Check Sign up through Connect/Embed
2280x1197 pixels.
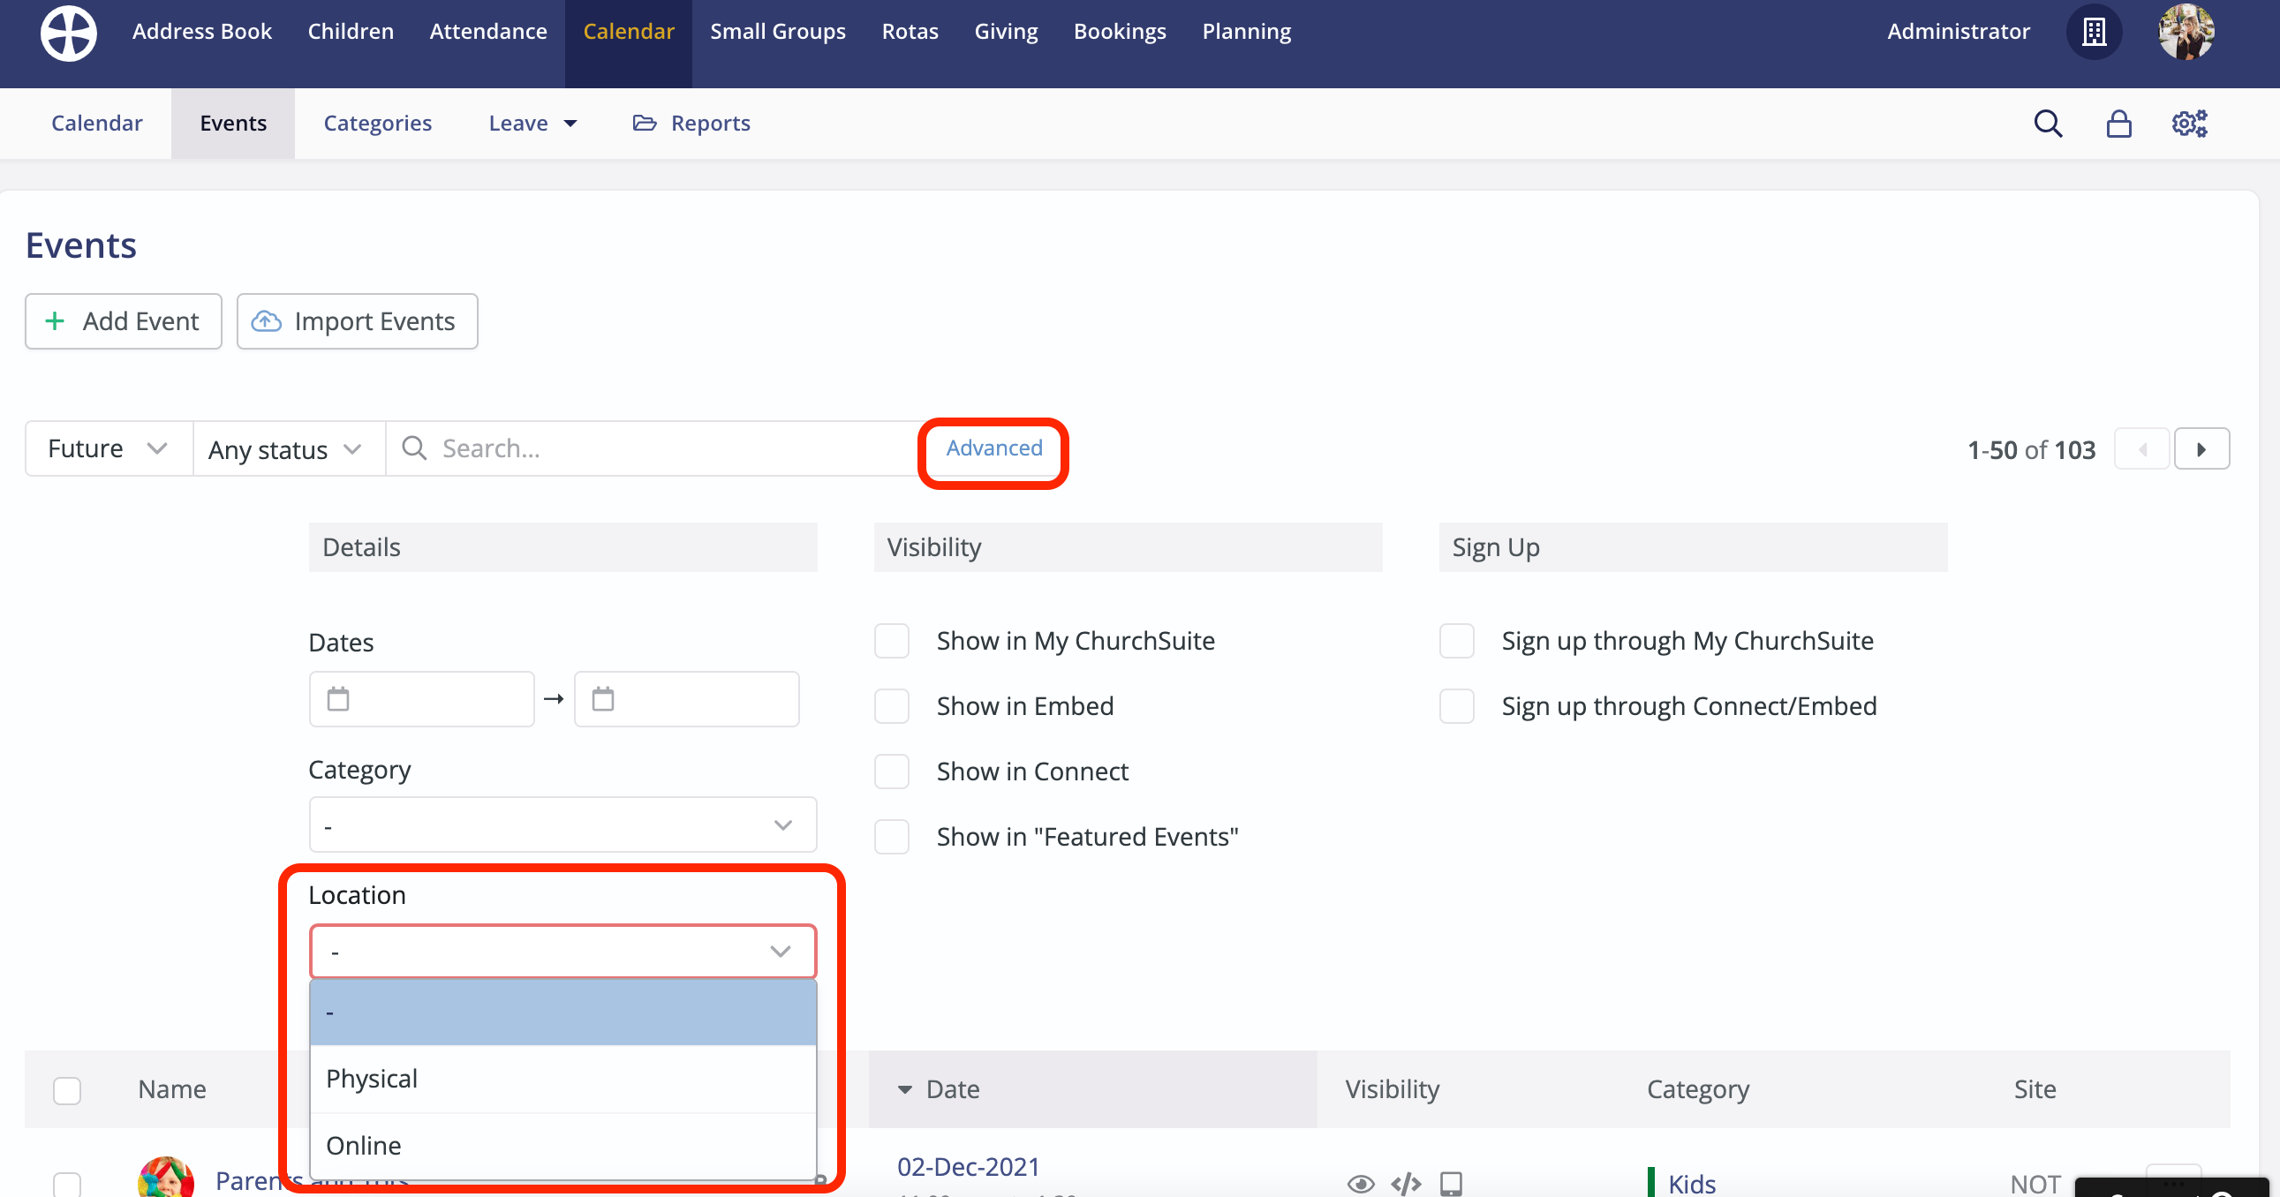pyautogui.click(x=1456, y=706)
